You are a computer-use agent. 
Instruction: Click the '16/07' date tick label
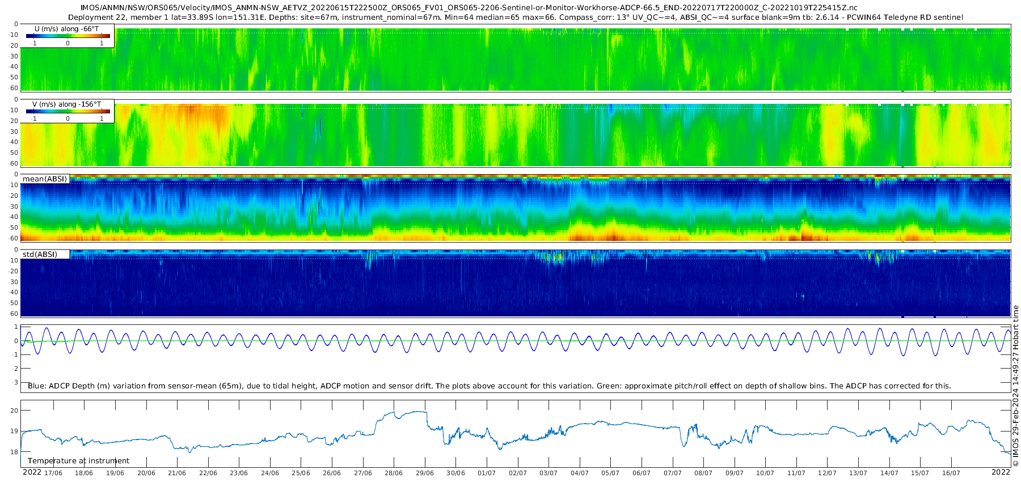pyautogui.click(x=951, y=473)
